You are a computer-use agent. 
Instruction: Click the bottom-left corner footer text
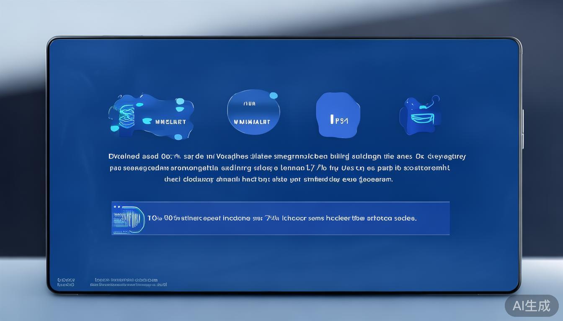pyautogui.click(x=65, y=282)
